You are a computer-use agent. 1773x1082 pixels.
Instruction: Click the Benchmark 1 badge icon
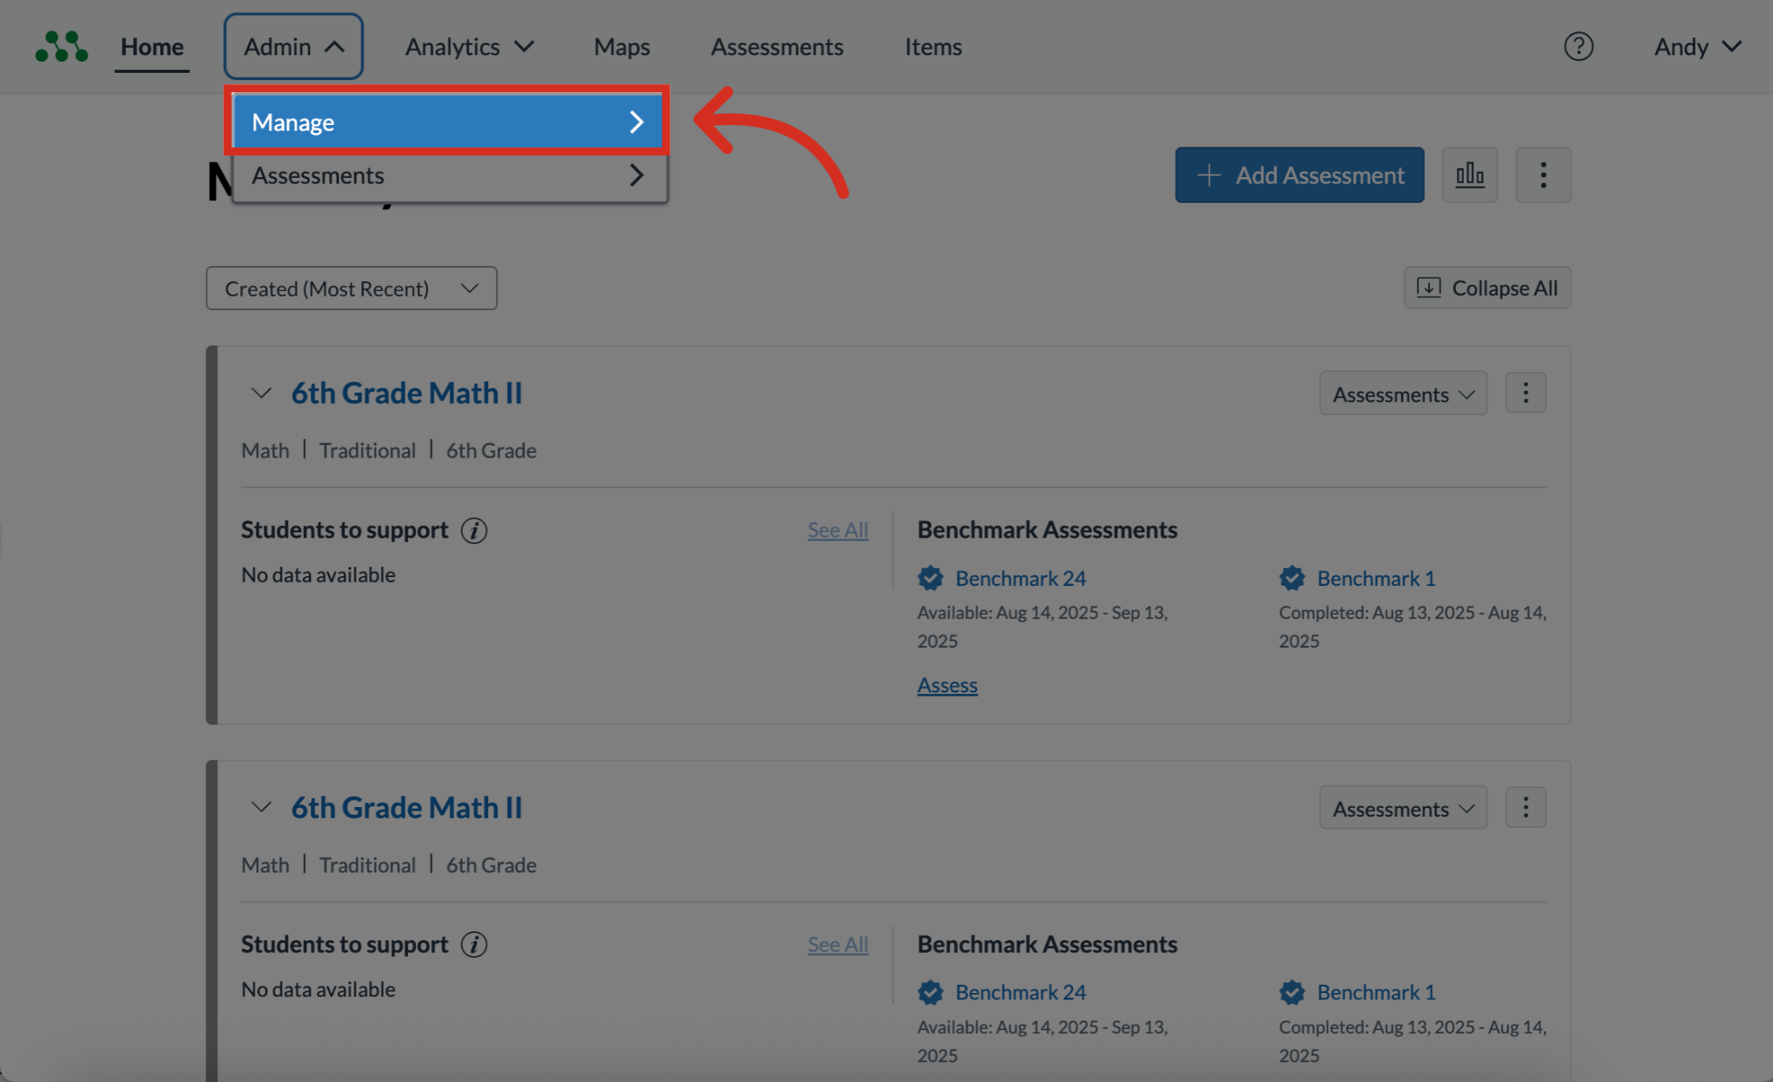1291,577
